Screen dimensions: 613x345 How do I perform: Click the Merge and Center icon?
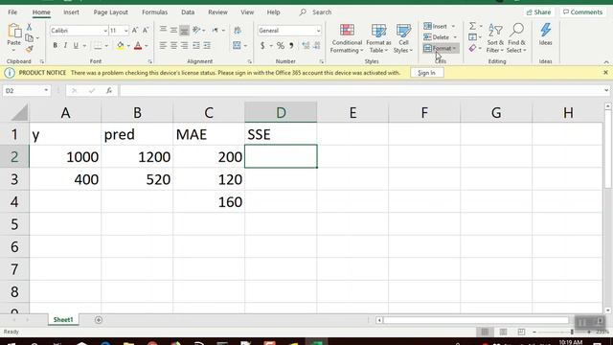[x=237, y=46]
